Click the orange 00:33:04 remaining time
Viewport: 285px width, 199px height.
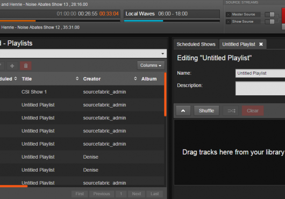tap(109, 14)
